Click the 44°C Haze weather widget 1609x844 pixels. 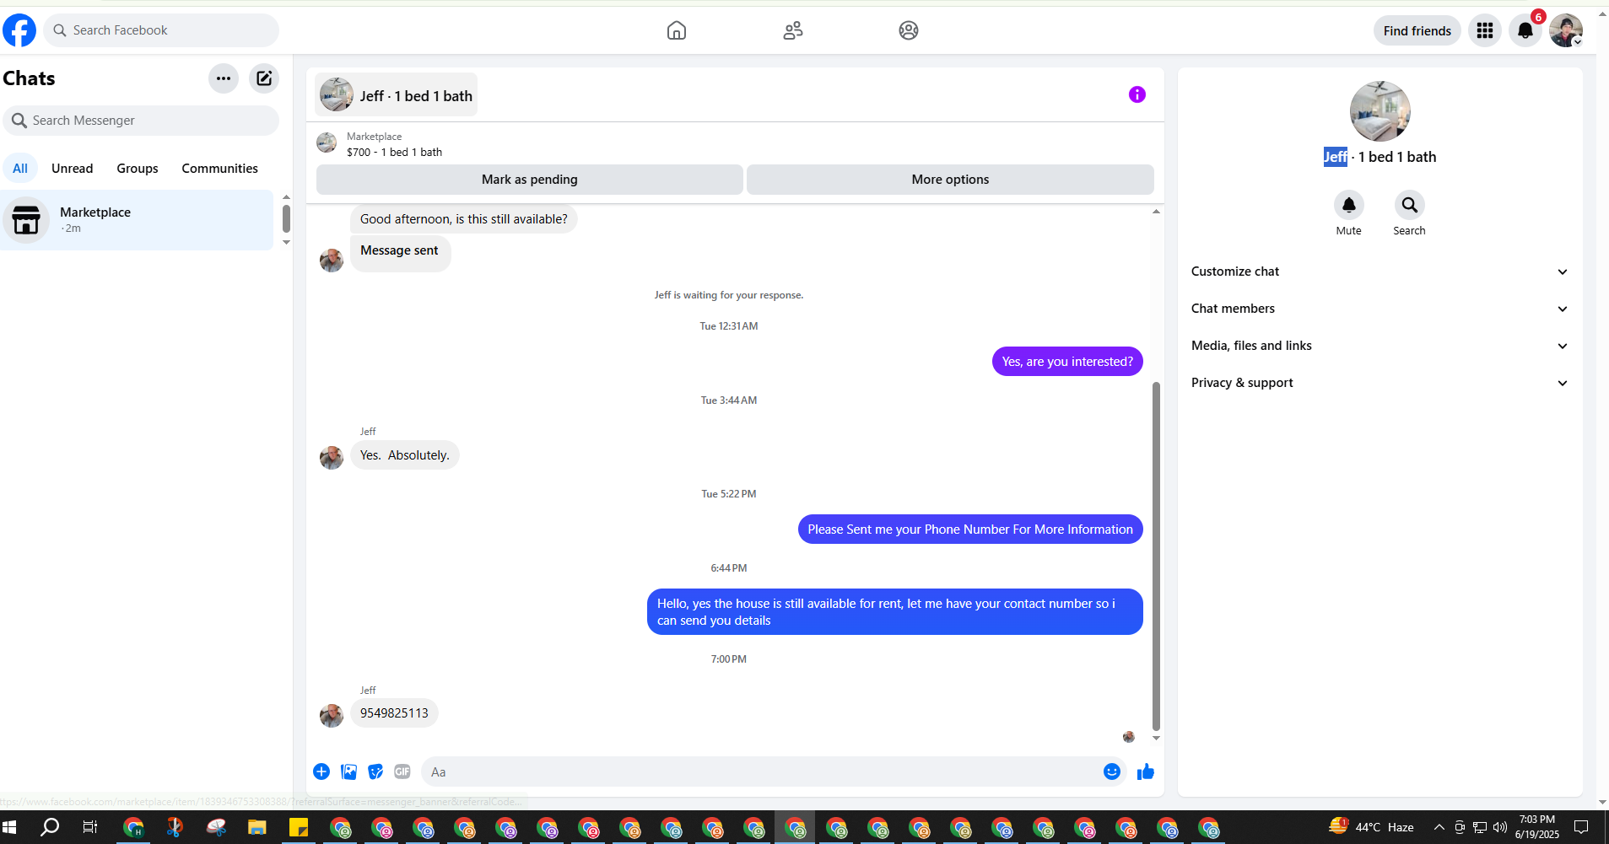pyautogui.click(x=1371, y=827)
